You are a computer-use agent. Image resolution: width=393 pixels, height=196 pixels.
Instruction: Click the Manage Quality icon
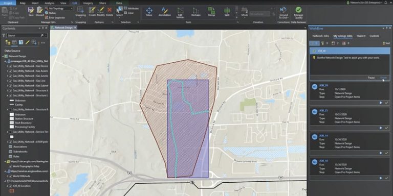(x=298, y=10)
